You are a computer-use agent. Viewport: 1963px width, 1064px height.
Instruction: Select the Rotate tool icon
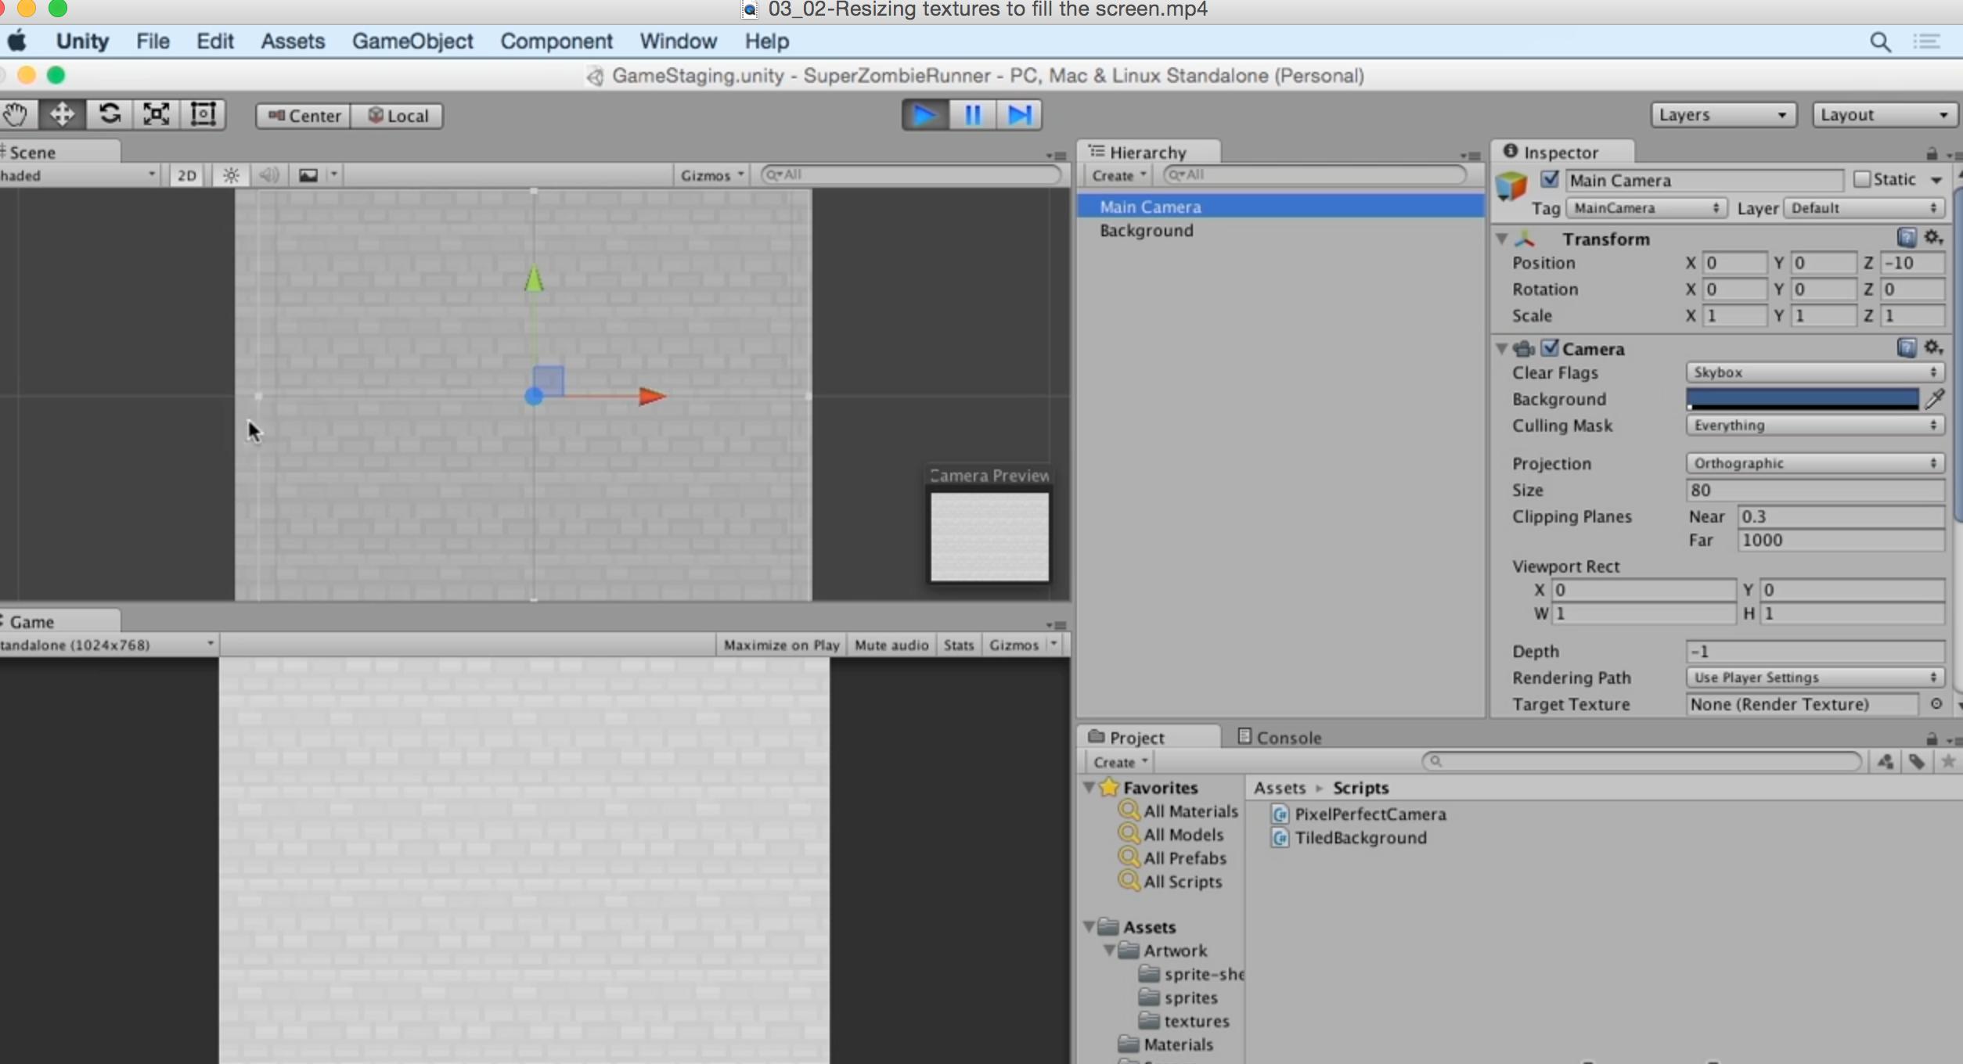110,115
